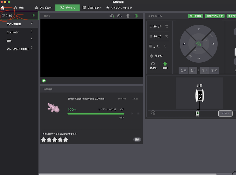Image resolution: width=236 pixels, height=175 pixels.
Task: Click the webcam recording icon
Action: pyautogui.click(x=128, y=16)
